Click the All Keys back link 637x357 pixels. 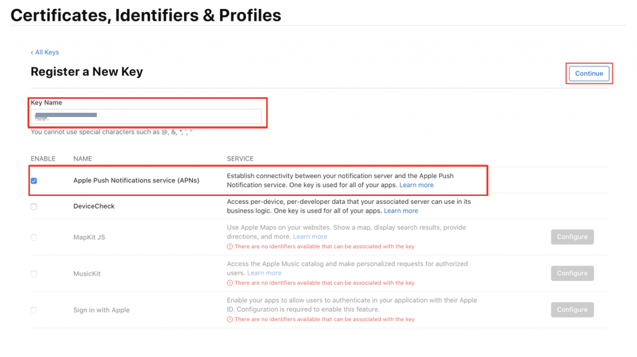coord(47,52)
